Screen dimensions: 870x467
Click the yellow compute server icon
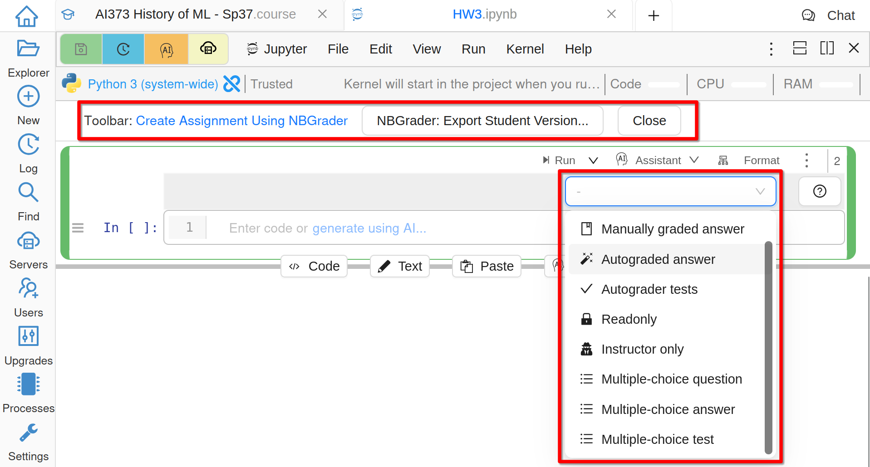point(208,49)
